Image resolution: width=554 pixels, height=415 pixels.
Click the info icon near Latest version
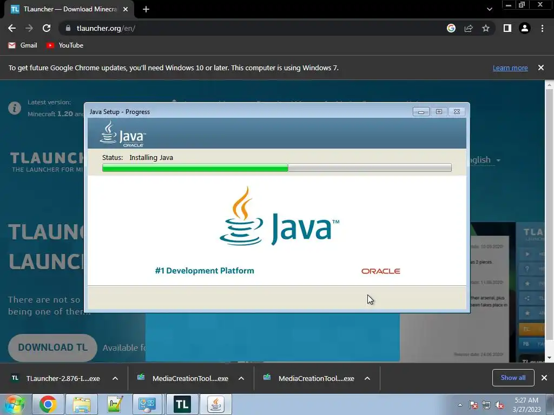point(15,108)
